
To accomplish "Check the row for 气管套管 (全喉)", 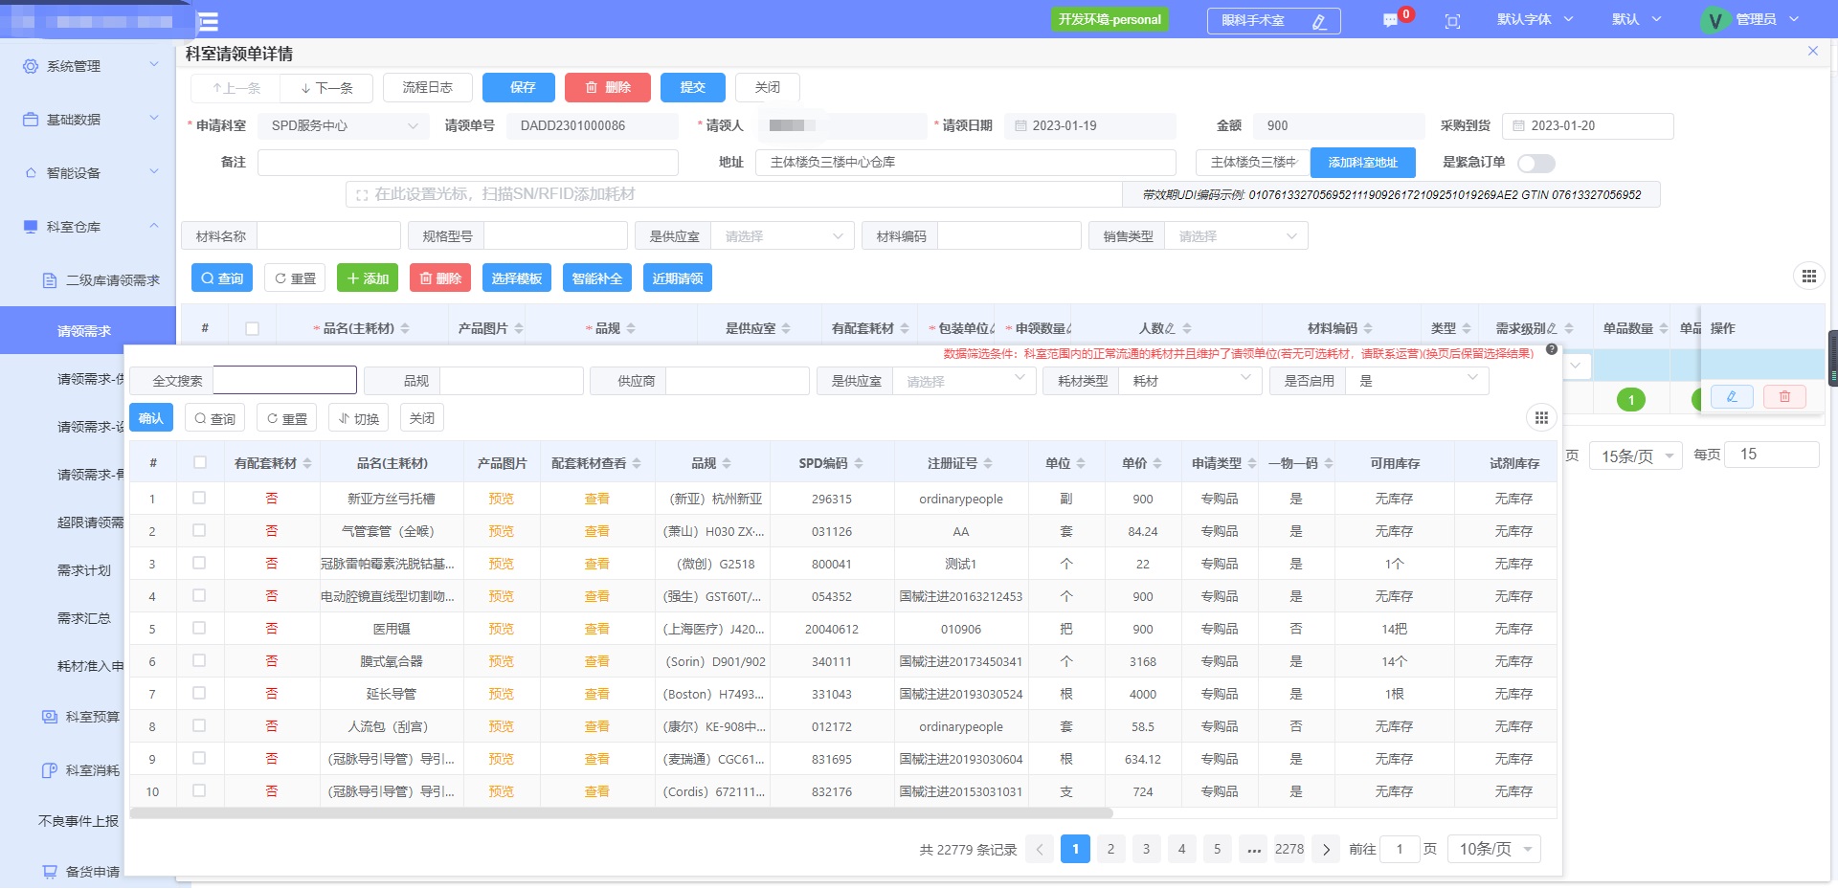I will [x=199, y=530].
